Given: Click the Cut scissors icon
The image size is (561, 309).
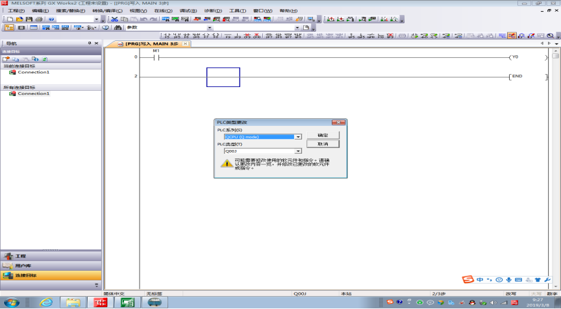Looking at the screenshot, I should click(115, 19).
